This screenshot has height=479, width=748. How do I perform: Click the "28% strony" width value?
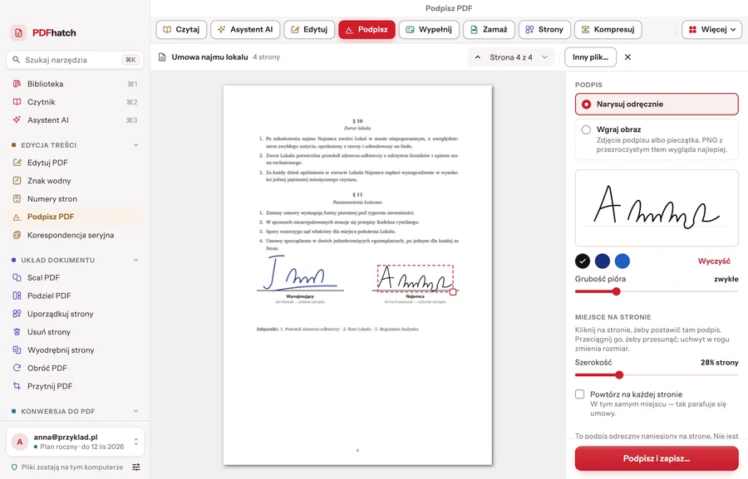[720, 363]
